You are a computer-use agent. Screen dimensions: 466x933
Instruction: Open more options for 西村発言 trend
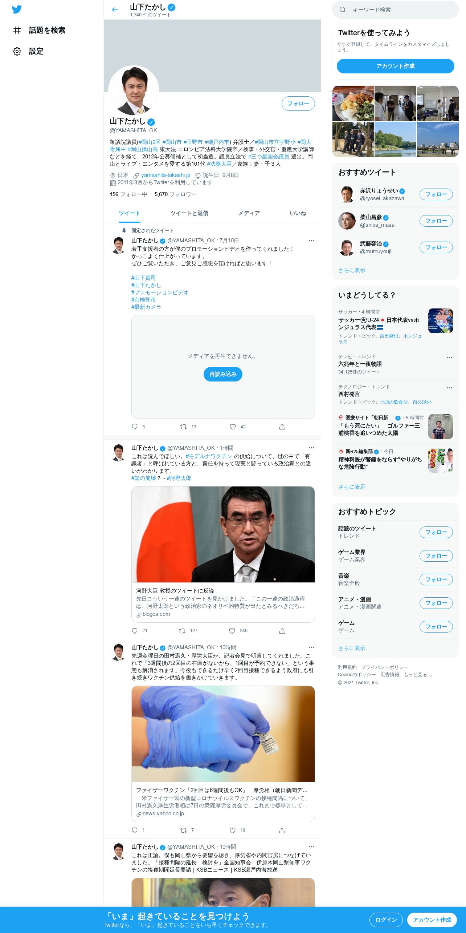coord(449,388)
